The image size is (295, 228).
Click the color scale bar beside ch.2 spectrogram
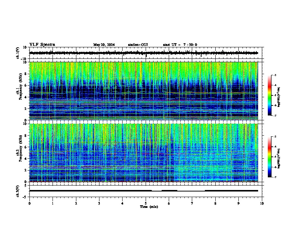click(270, 157)
